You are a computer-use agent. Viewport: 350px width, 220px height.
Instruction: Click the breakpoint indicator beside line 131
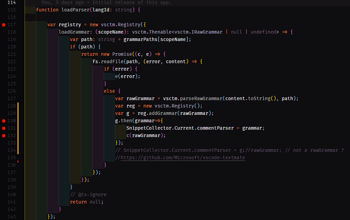point(3,128)
